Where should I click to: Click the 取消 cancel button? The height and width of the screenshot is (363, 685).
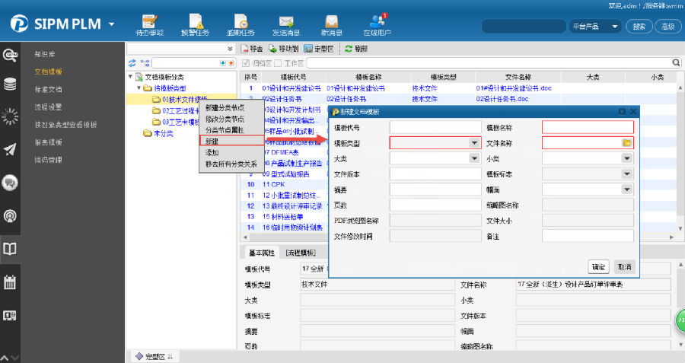[x=624, y=267]
